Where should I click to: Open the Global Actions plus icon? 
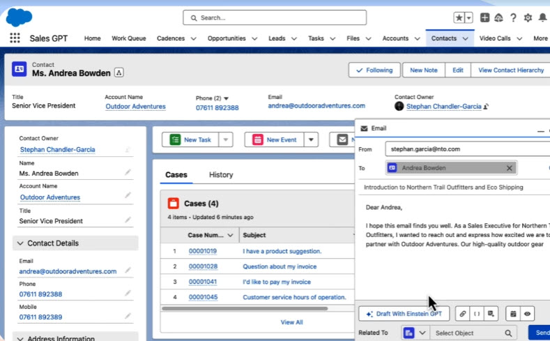(x=484, y=17)
